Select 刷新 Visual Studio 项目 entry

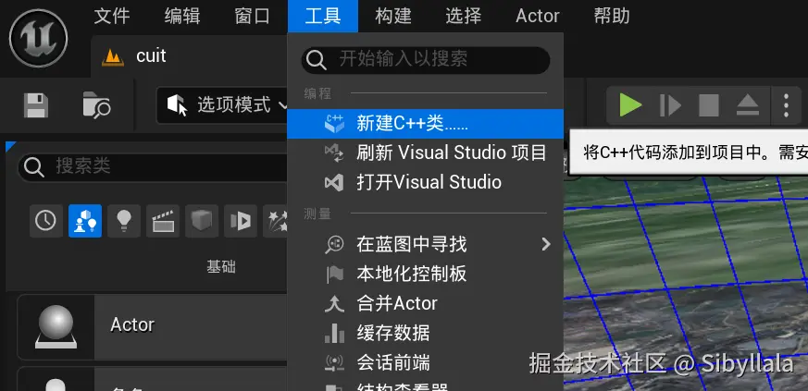[x=425, y=153]
